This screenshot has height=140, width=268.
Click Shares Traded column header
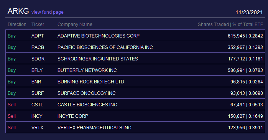click(x=213, y=24)
